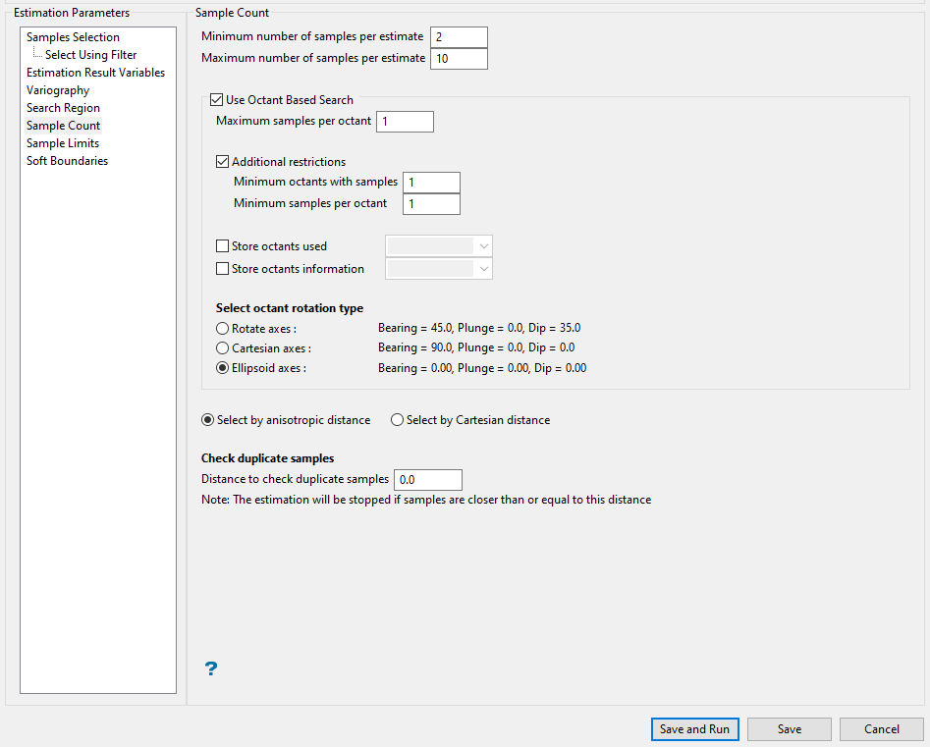
Task: Open Soft Boundaries parameters
Action: tap(67, 161)
